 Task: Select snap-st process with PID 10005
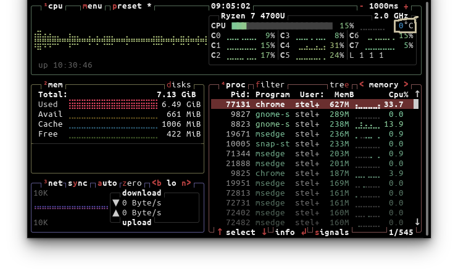click(312, 144)
